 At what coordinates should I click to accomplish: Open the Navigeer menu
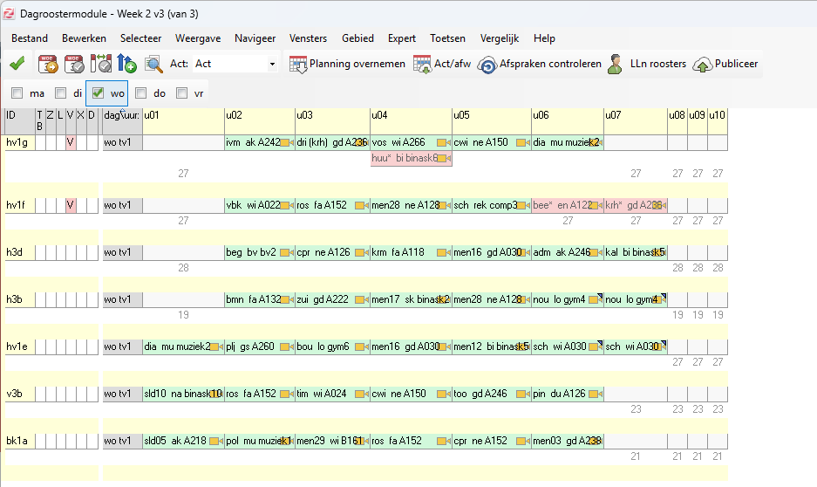click(255, 38)
